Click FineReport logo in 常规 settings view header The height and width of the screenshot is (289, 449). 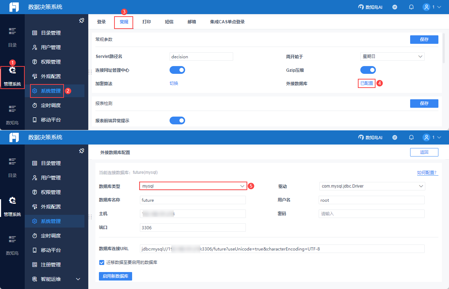point(14,7)
